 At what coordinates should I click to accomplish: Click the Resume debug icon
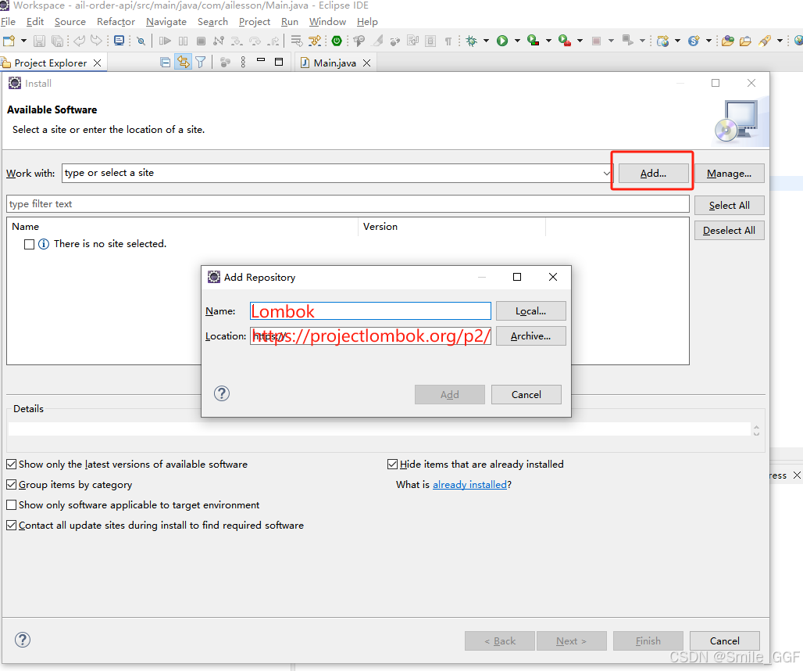(165, 41)
